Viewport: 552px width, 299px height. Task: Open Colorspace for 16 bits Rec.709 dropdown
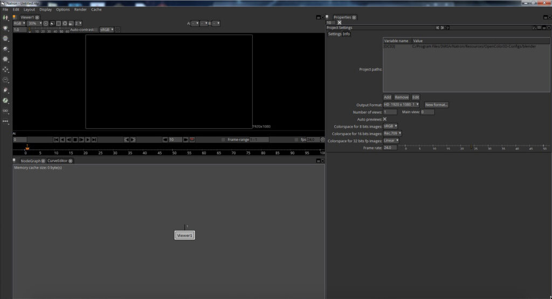392,133
